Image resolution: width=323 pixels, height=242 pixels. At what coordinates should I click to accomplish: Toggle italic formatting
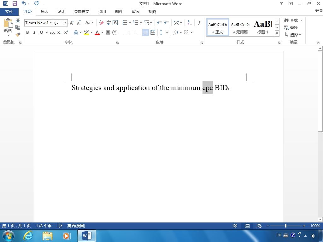click(x=34, y=32)
